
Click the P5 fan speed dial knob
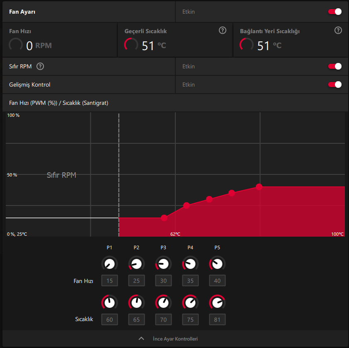pyautogui.click(x=217, y=264)
